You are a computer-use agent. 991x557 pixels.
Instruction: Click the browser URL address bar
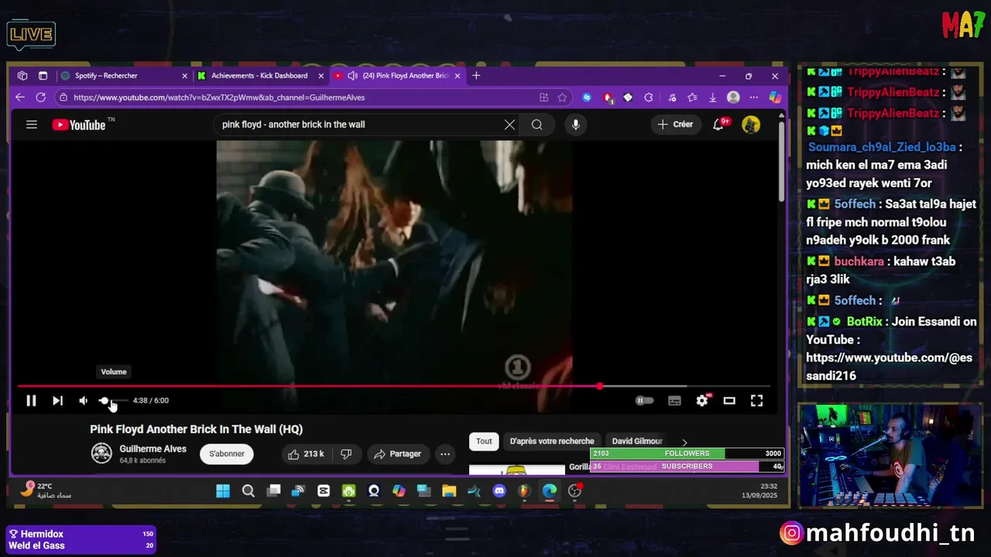tap(302, 97)
